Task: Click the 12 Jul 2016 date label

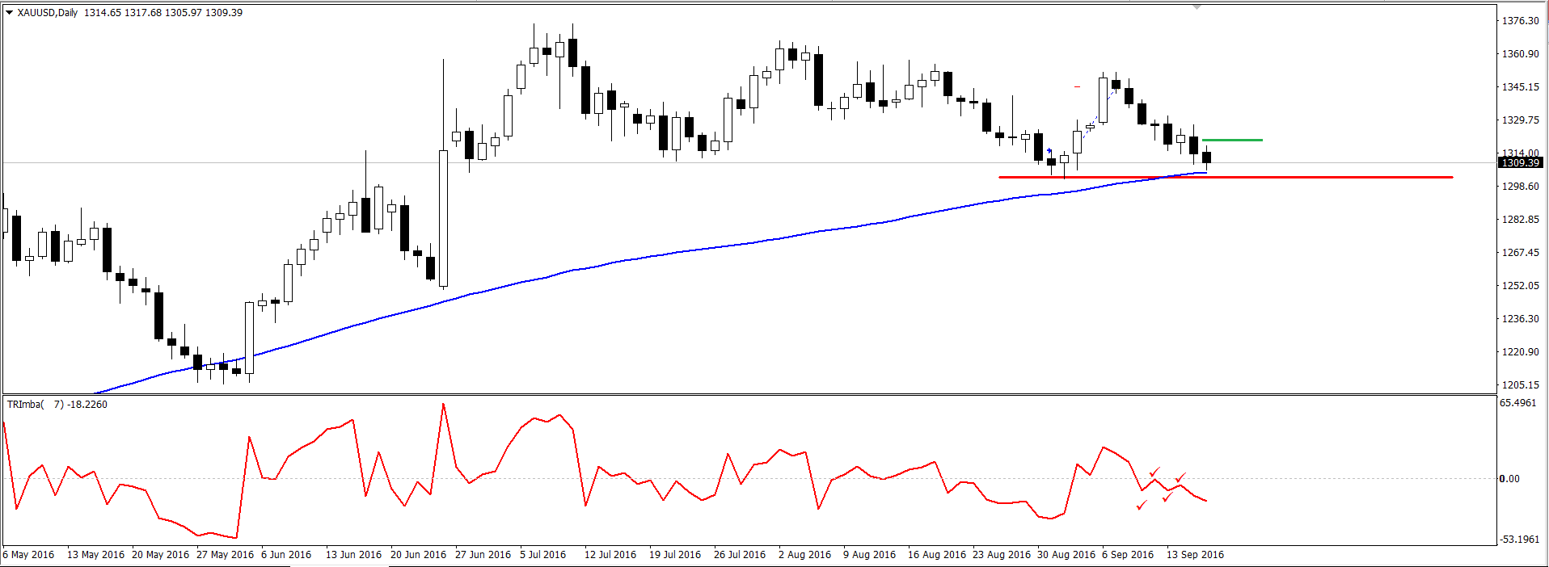Action: [x=610, y=555]
